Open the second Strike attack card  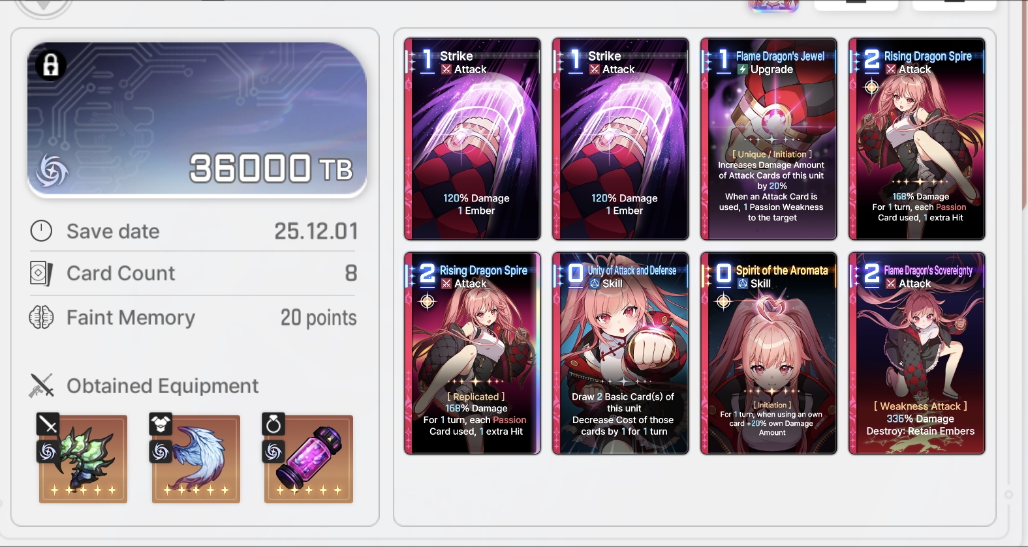[621, 139]
